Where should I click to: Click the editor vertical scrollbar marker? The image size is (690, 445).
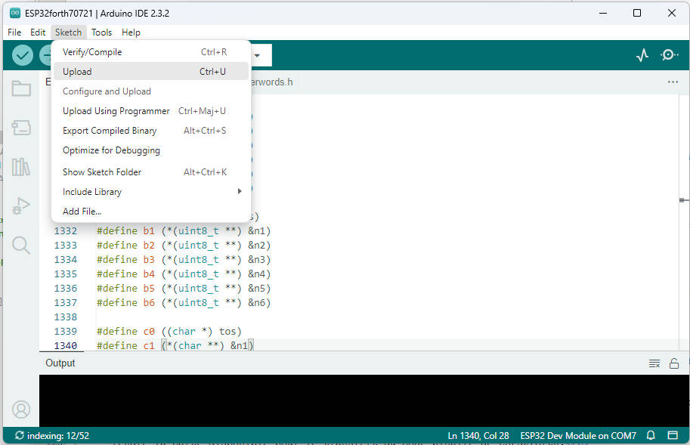(683, 200)
